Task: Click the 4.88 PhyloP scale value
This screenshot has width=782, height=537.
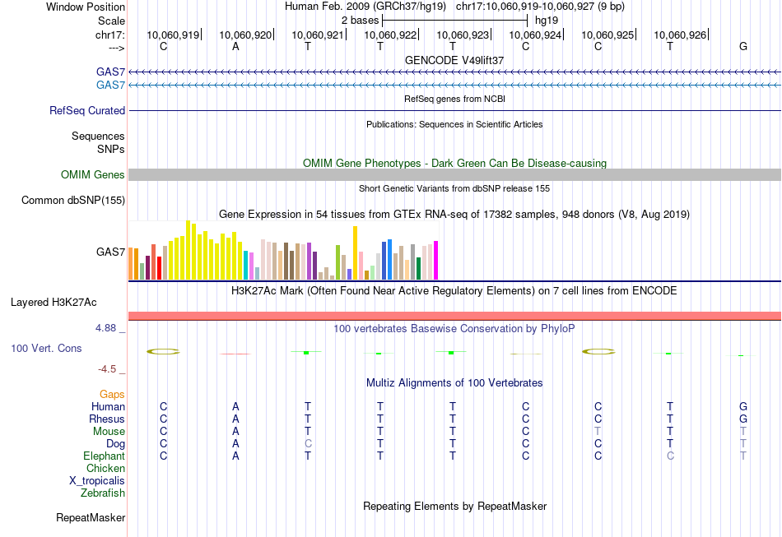Action: (105, 328)
